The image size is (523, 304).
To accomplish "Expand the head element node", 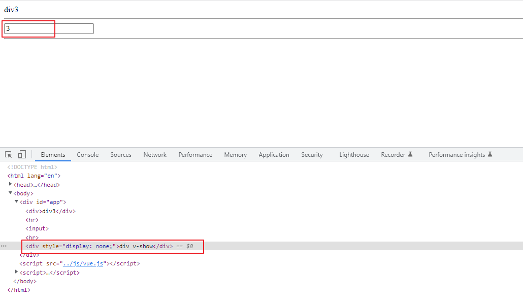I will tap(11, 184).
